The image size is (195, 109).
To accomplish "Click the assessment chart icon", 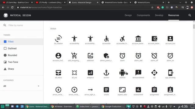I will (x=138, y=90).
